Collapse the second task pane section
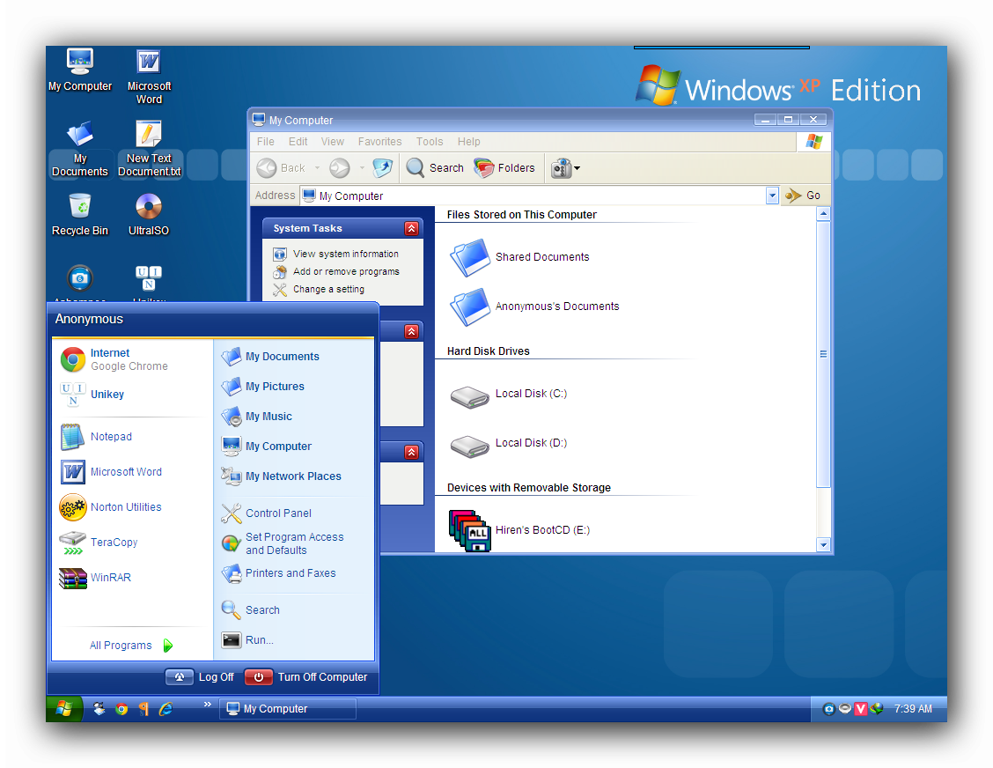This screenshot has height=768, width=993. (412, 331)
